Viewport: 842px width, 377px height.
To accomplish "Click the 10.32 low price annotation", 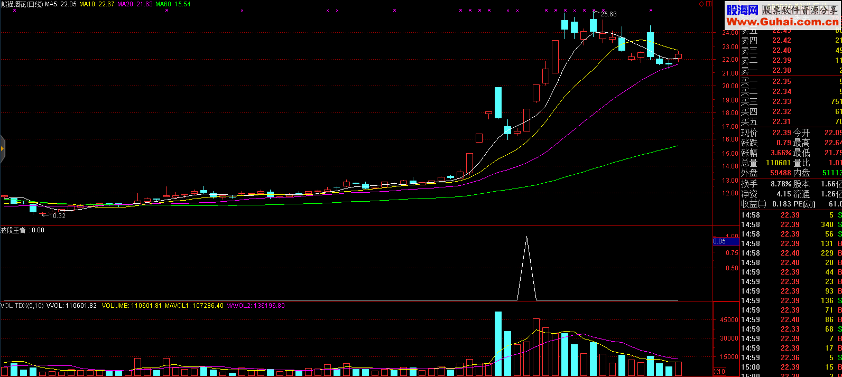I will 57,216.
